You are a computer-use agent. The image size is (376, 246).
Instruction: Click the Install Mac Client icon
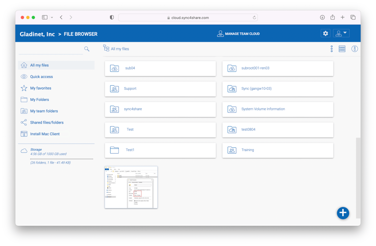[x=24, y=134]
